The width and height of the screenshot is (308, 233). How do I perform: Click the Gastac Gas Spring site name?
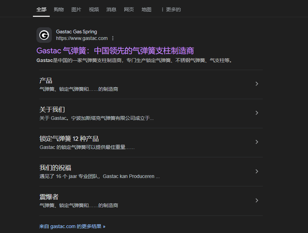pos(76,32)
